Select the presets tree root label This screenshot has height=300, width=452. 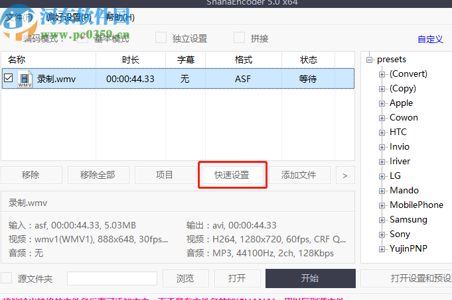(391, 59)
